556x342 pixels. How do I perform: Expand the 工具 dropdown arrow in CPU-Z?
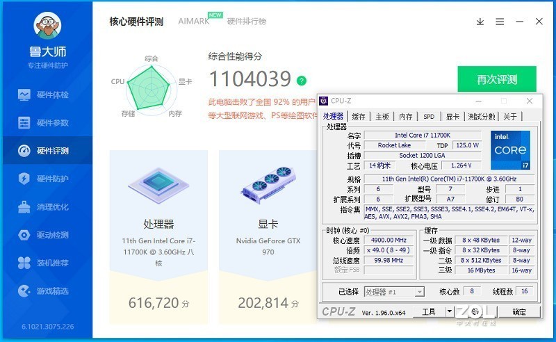pos(449,311)
